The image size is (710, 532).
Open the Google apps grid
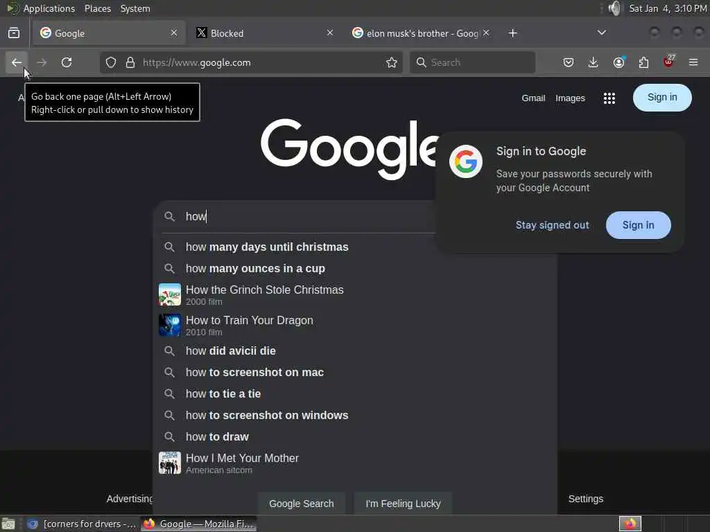coord(609,98)
